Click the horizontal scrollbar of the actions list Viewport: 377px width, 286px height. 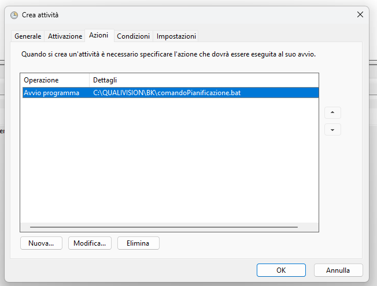pyautogui.click(x=164, y=227)
